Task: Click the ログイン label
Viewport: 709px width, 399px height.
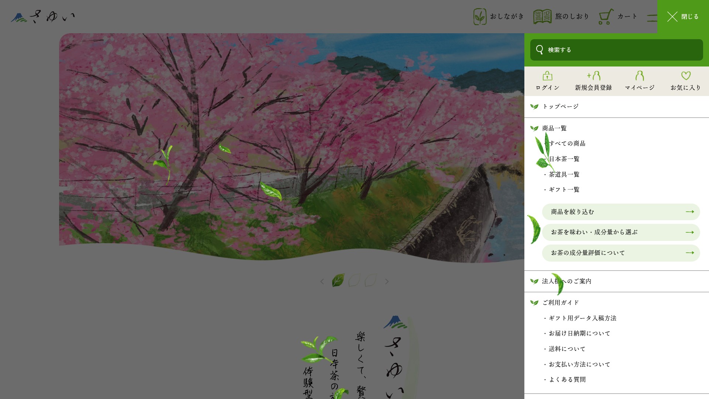Action: (x=547, y=88)
